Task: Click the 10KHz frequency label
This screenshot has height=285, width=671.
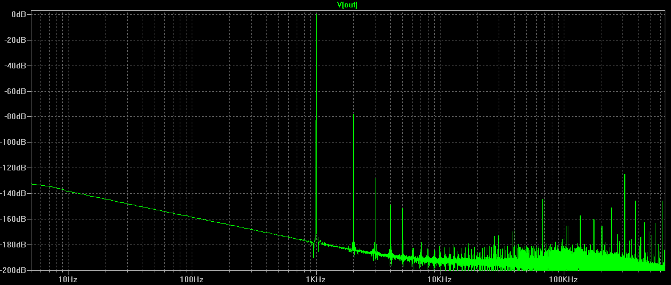Action: tap(439, 280)
